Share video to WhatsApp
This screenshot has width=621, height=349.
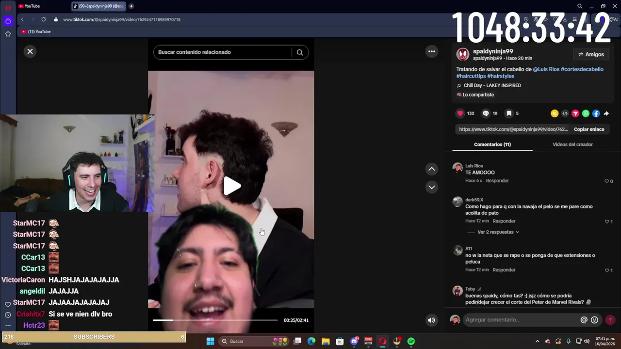(586, 113)
